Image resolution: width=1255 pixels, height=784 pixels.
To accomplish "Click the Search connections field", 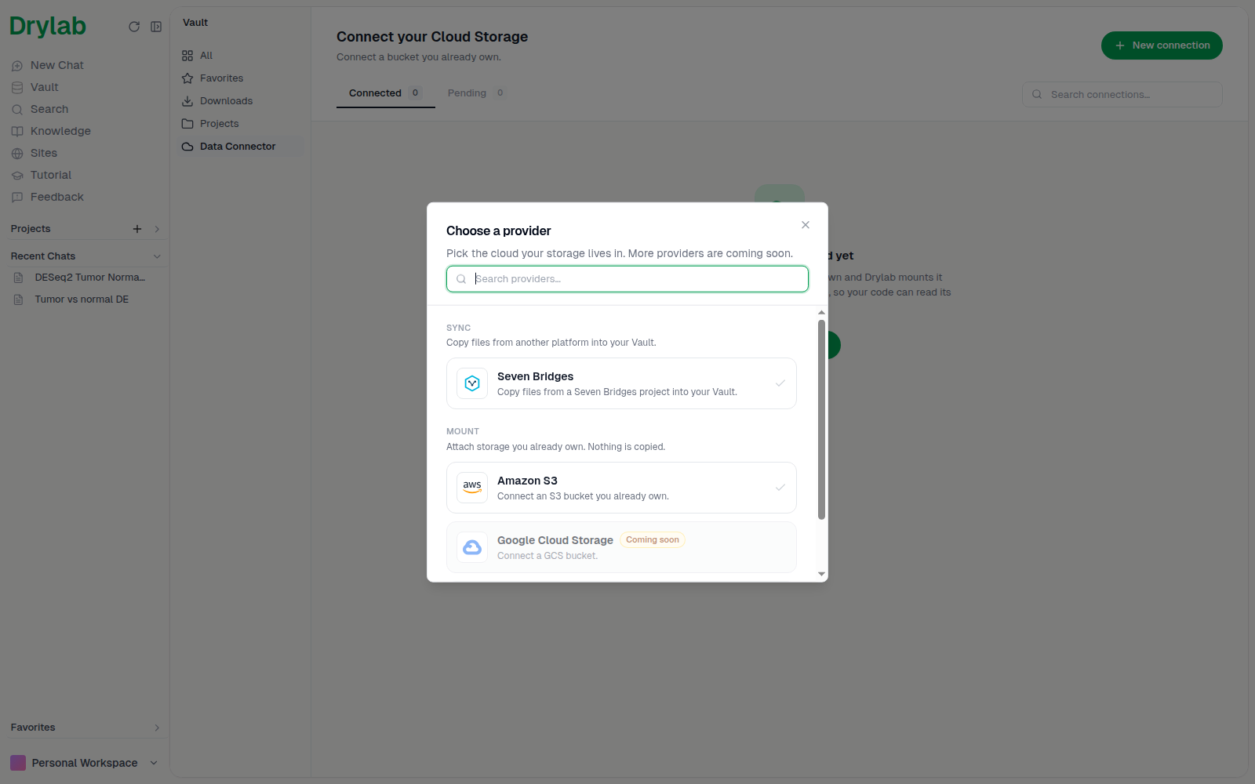I will [1122, 94].
